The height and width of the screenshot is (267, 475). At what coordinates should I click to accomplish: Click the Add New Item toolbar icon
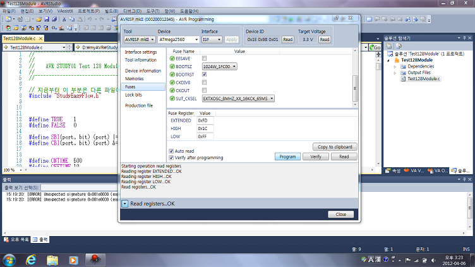pos(20,19)
